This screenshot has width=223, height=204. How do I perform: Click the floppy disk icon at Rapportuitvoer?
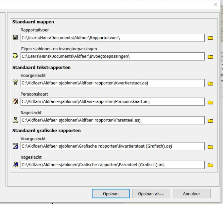(15, 37)
